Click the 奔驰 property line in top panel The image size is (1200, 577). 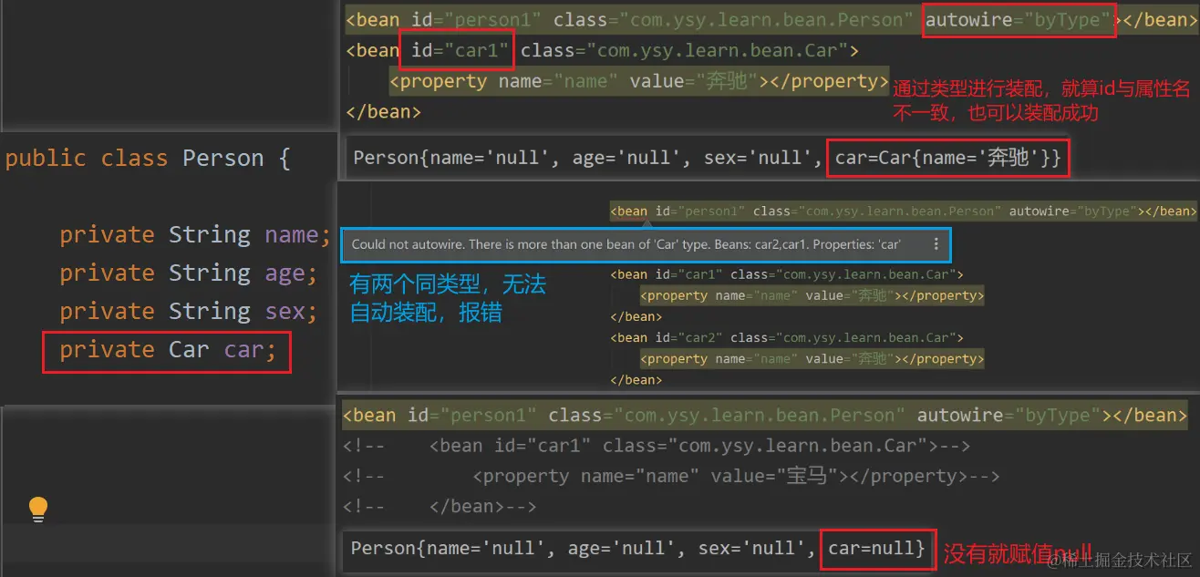coord(638,81)
